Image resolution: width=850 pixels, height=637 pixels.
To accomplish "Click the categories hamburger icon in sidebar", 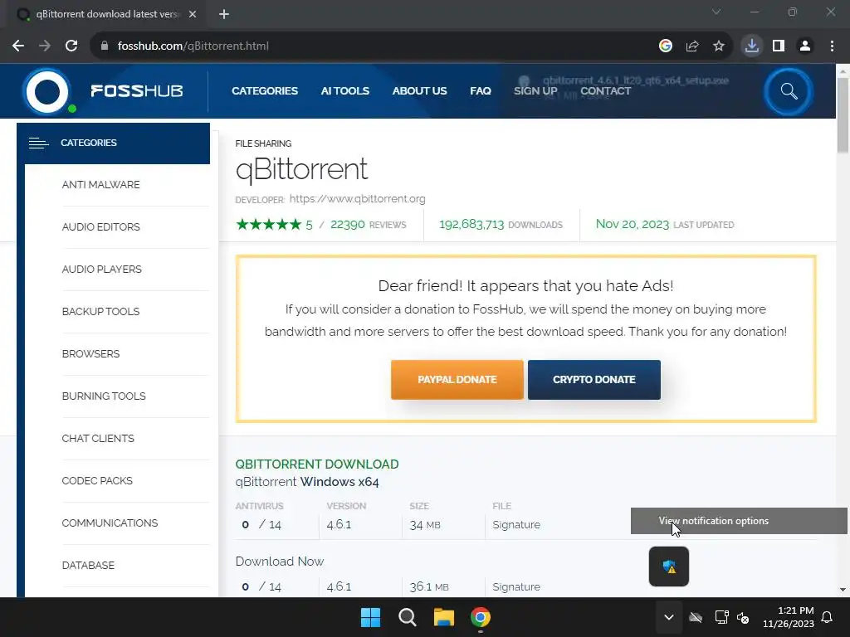I will coord(38,143).
